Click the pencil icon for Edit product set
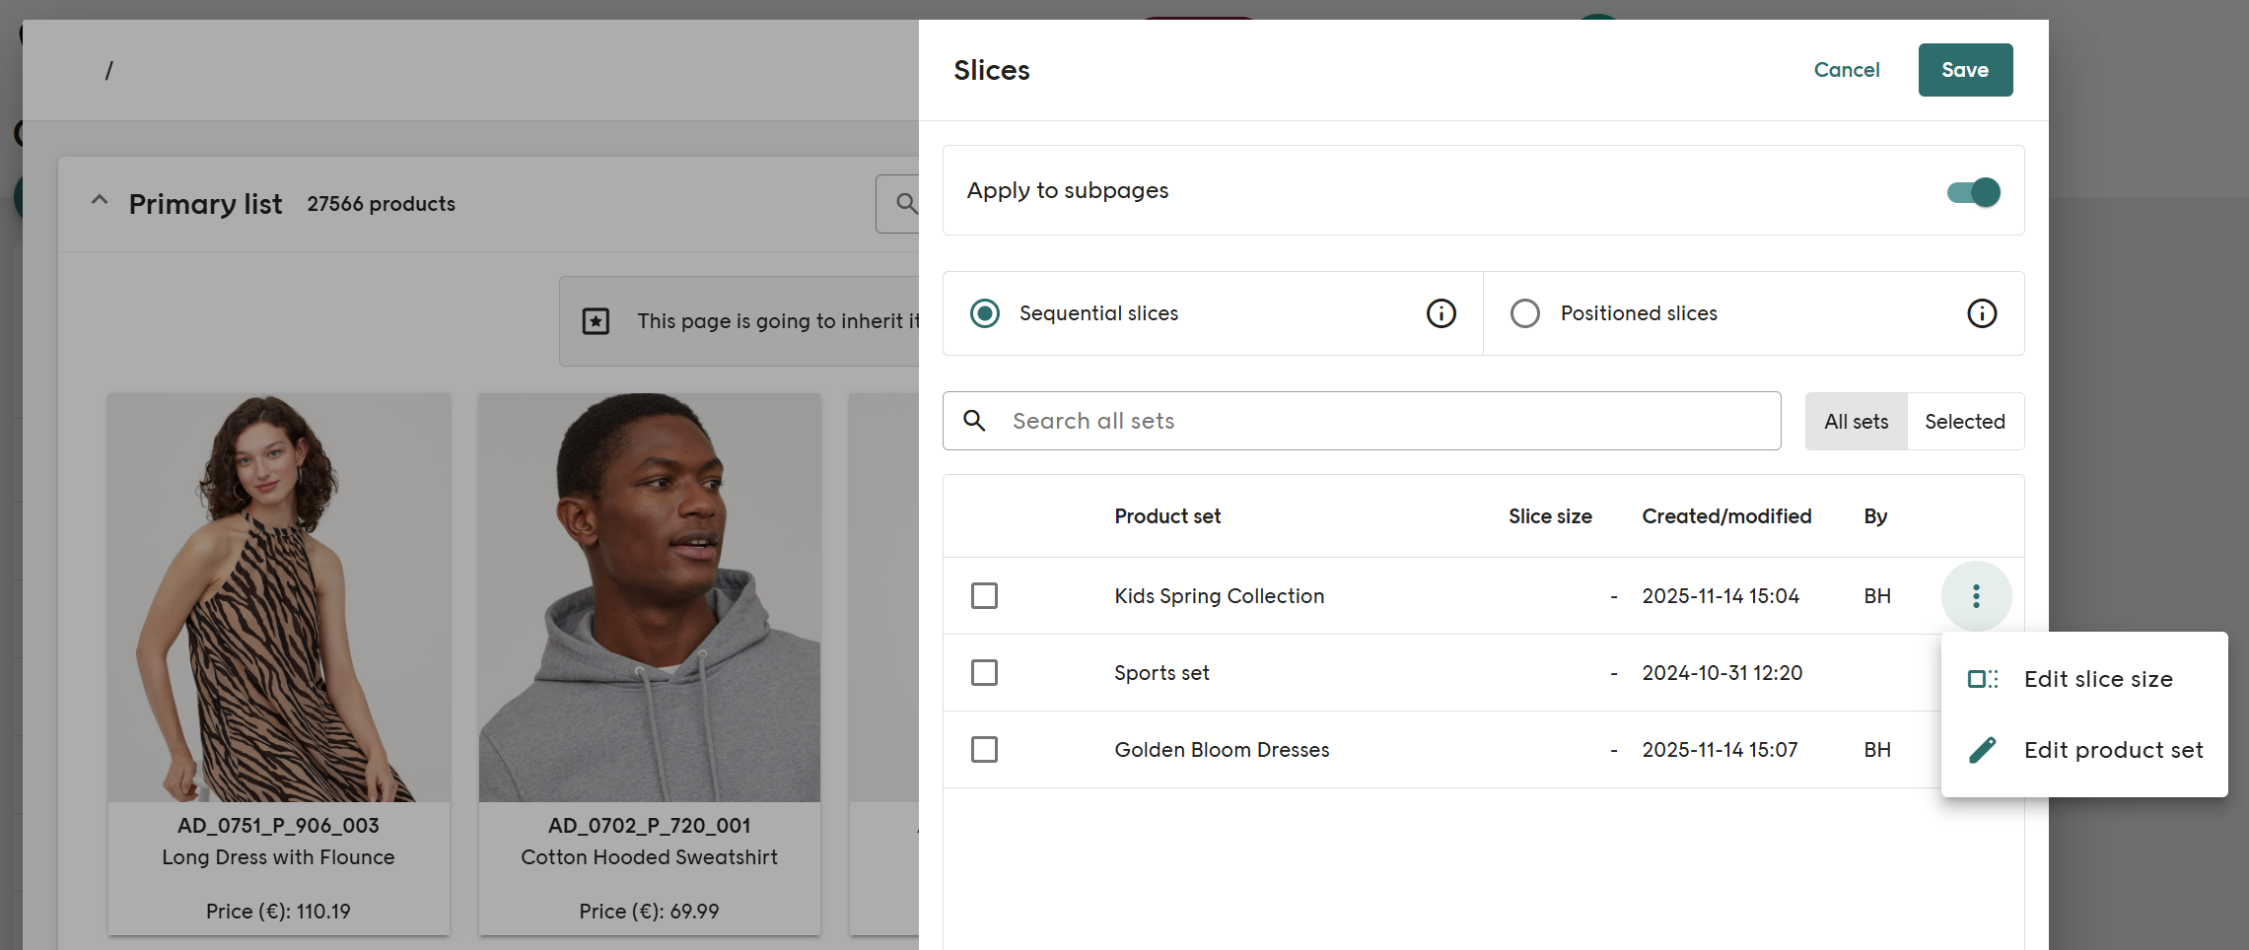The height and width of the screenshot is (950, 2249). tap(1982, 750)
